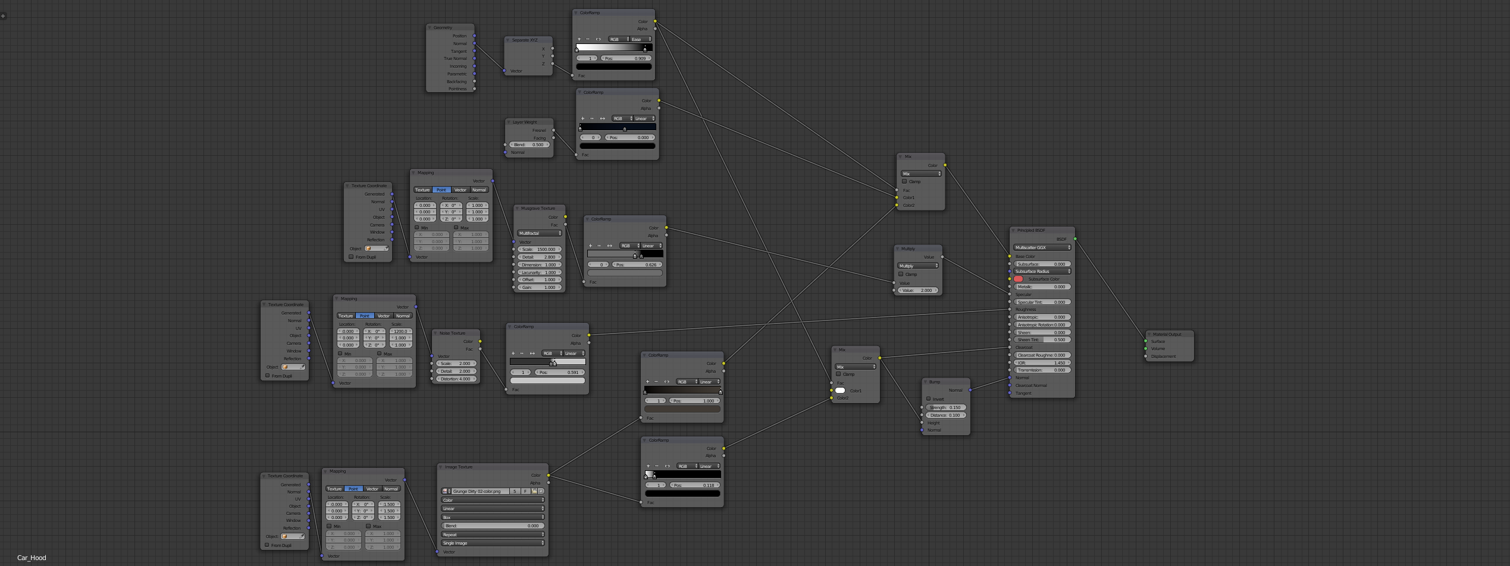Remove stop in ColorRamp with Pos 0.591
1510x566 pixels.
522,353
